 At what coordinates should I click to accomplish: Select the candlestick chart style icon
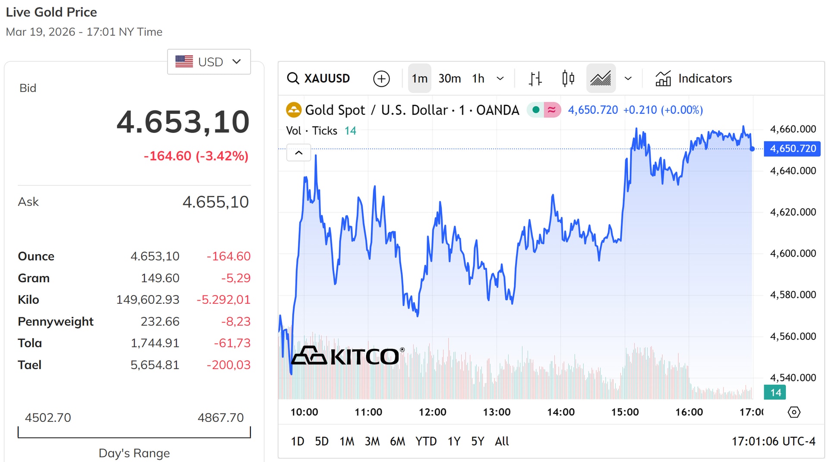point(568,79)
